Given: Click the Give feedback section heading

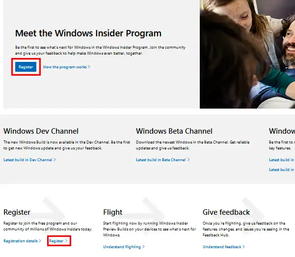Looking at the screenshot, I should [226, 212].
